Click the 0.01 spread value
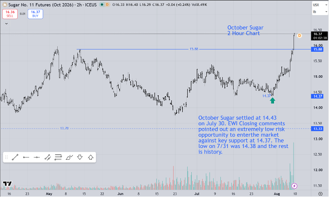Viewport: 329px width, 197px height. pos(22,14)
